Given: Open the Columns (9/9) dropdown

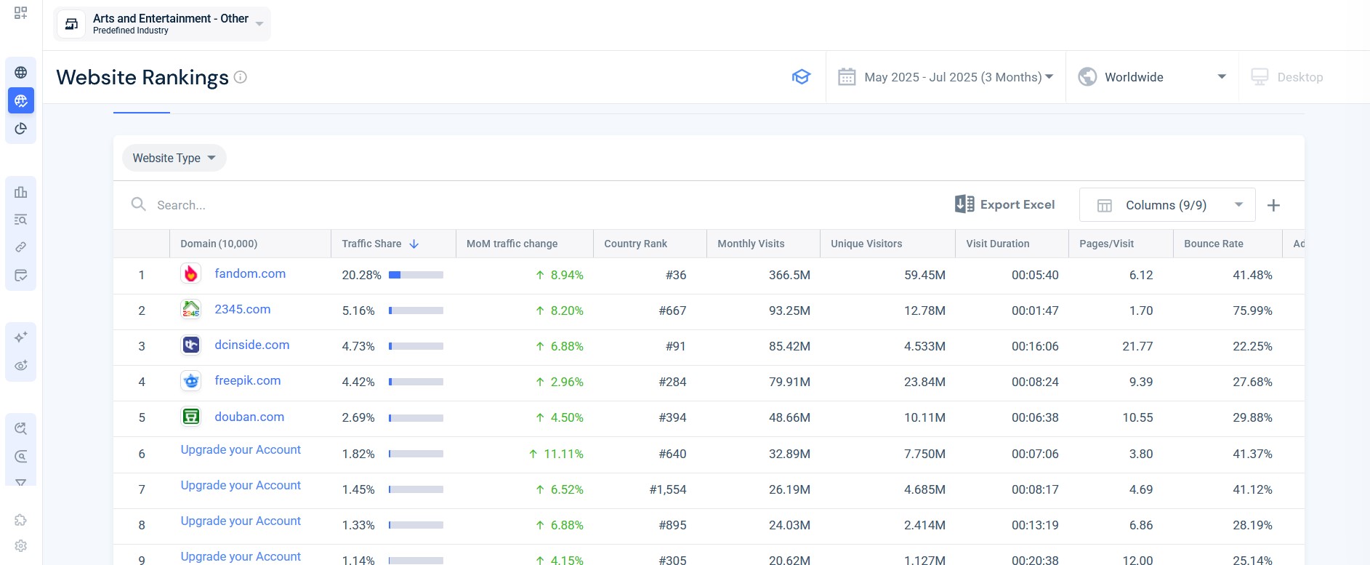Looking at the screenshot, I should [1166, 205].
